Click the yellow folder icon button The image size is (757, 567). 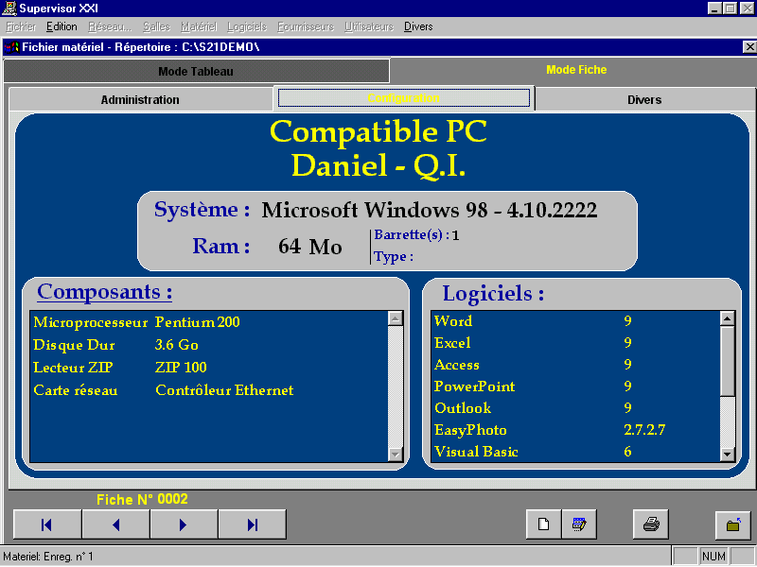(x=732, y=524)
